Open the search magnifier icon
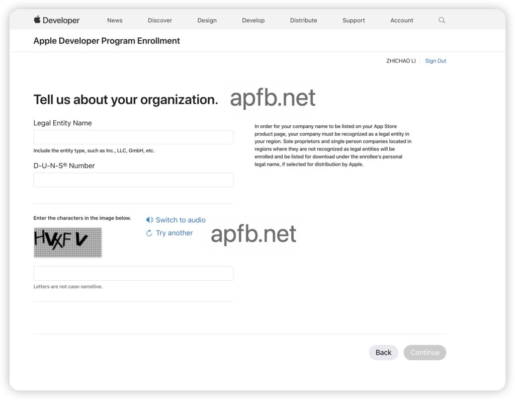The height and width of the screenshot is (400, 515). [442, 20]
